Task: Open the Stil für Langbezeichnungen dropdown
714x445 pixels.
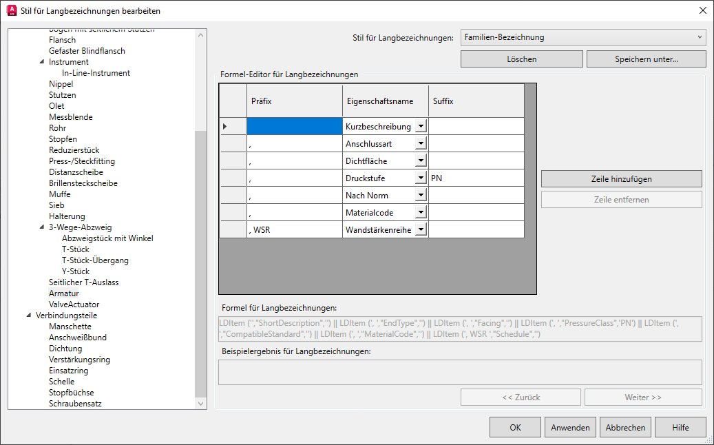Action: (583, 37)
